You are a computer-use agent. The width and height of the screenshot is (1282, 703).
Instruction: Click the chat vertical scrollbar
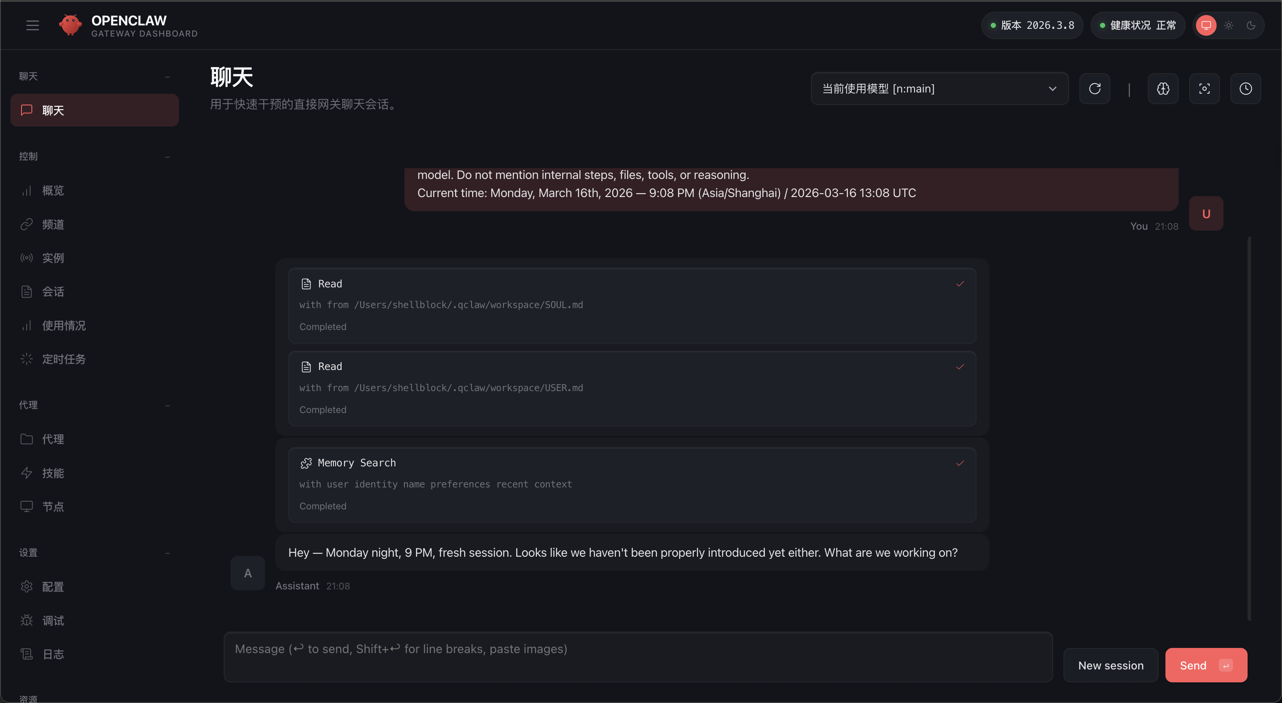coord(1249,428)
